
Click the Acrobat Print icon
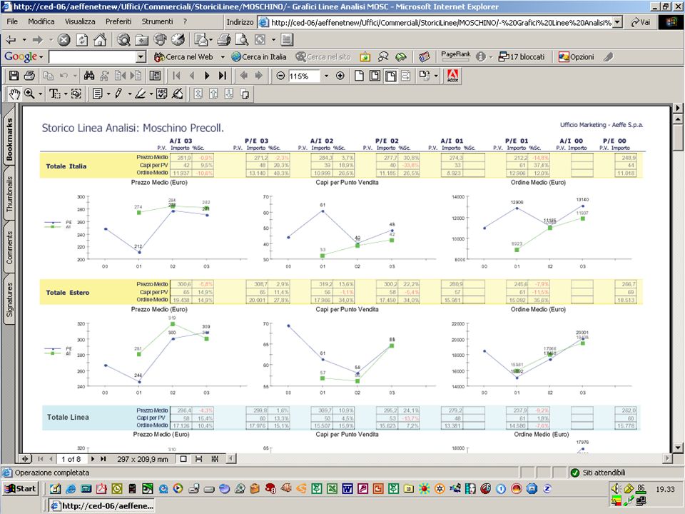pos(29,76)
